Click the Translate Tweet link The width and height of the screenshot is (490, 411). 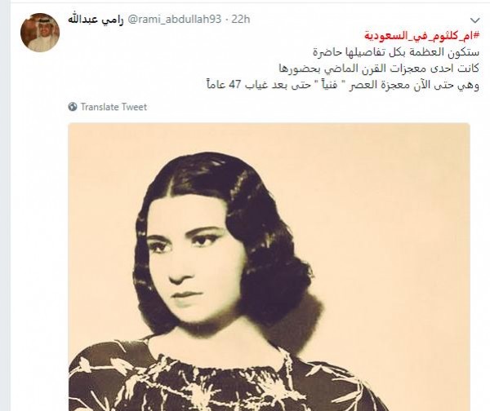[114, 107]
